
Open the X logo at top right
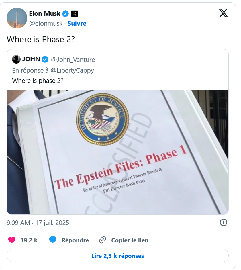click(224, 13)
